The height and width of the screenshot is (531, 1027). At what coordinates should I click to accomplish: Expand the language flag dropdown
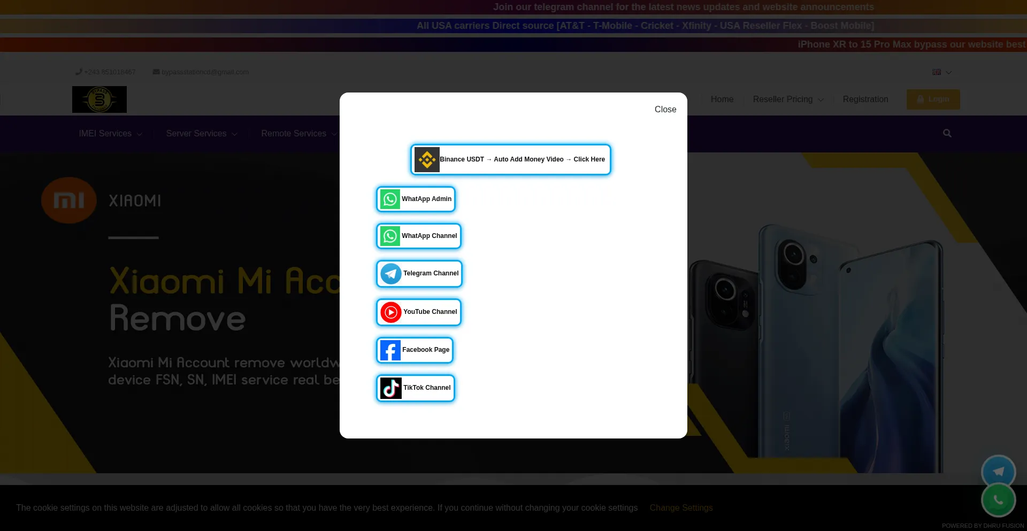941,72
